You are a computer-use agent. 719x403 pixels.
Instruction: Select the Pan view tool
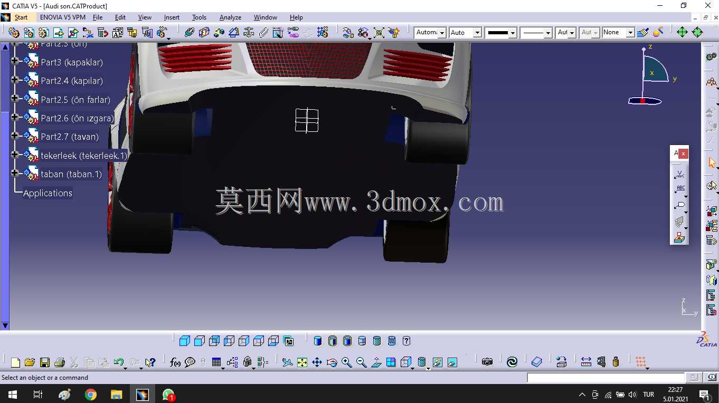coord(317,362)
